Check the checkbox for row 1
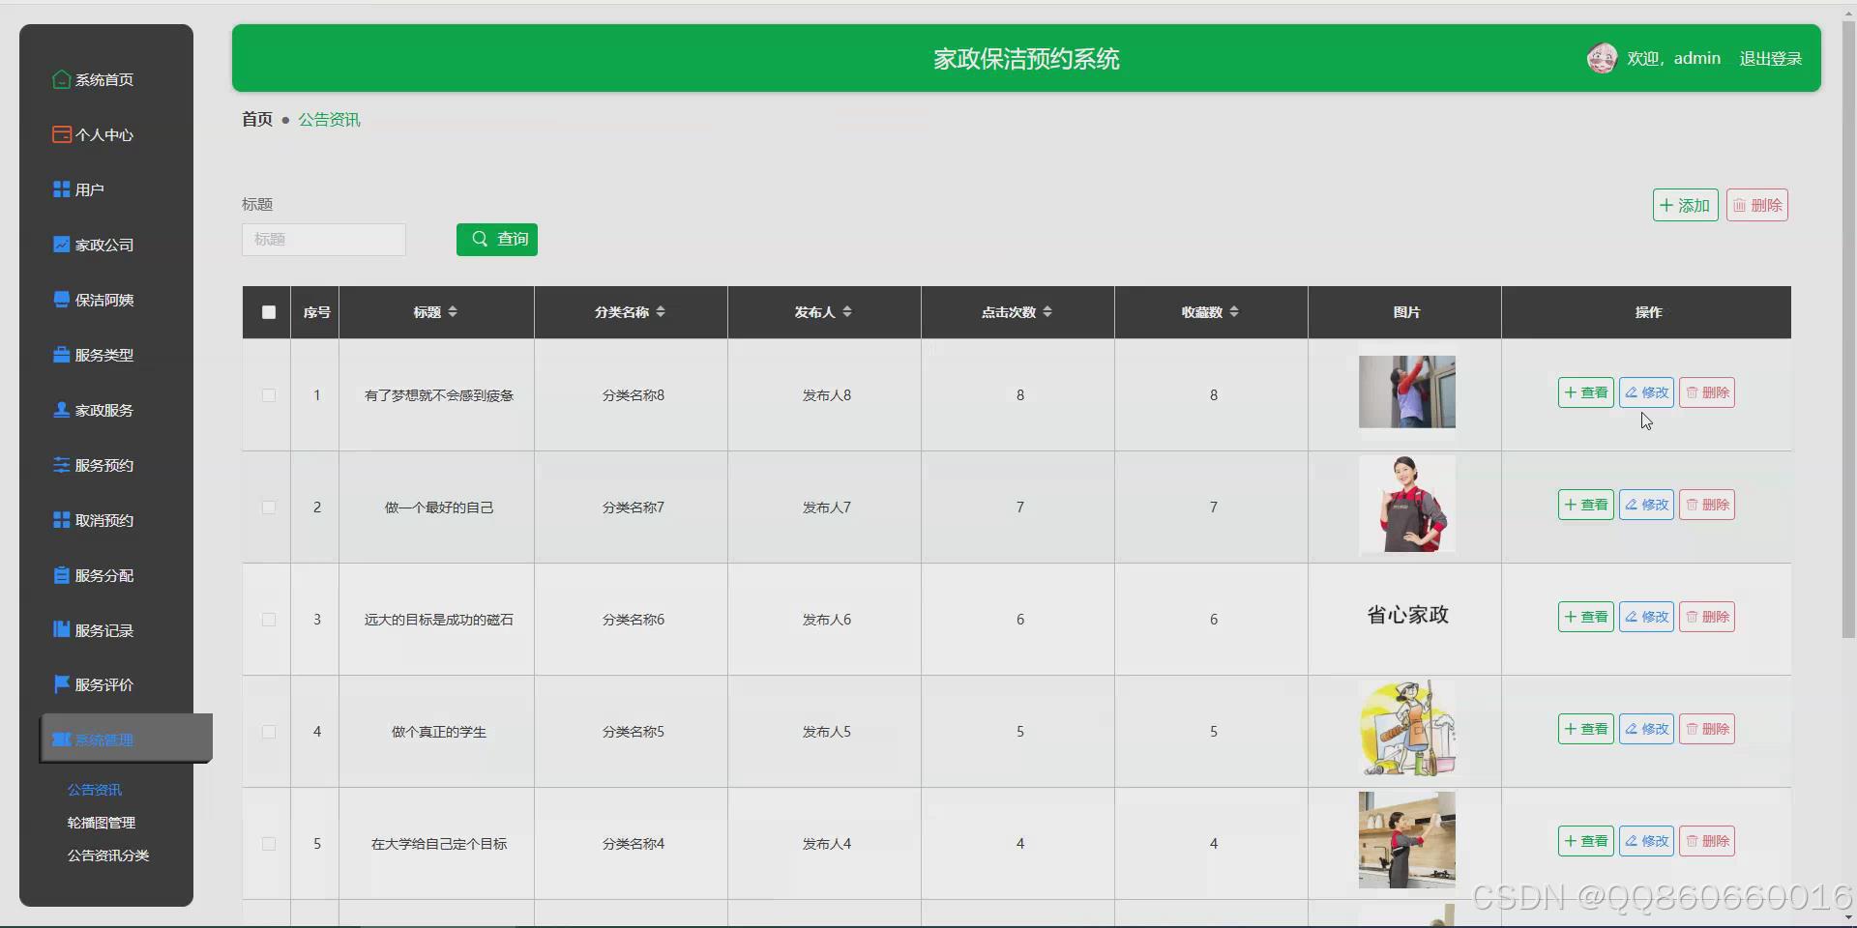 (269, 395)
